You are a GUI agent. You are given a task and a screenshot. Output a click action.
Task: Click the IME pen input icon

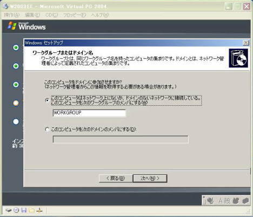(210, 200)
